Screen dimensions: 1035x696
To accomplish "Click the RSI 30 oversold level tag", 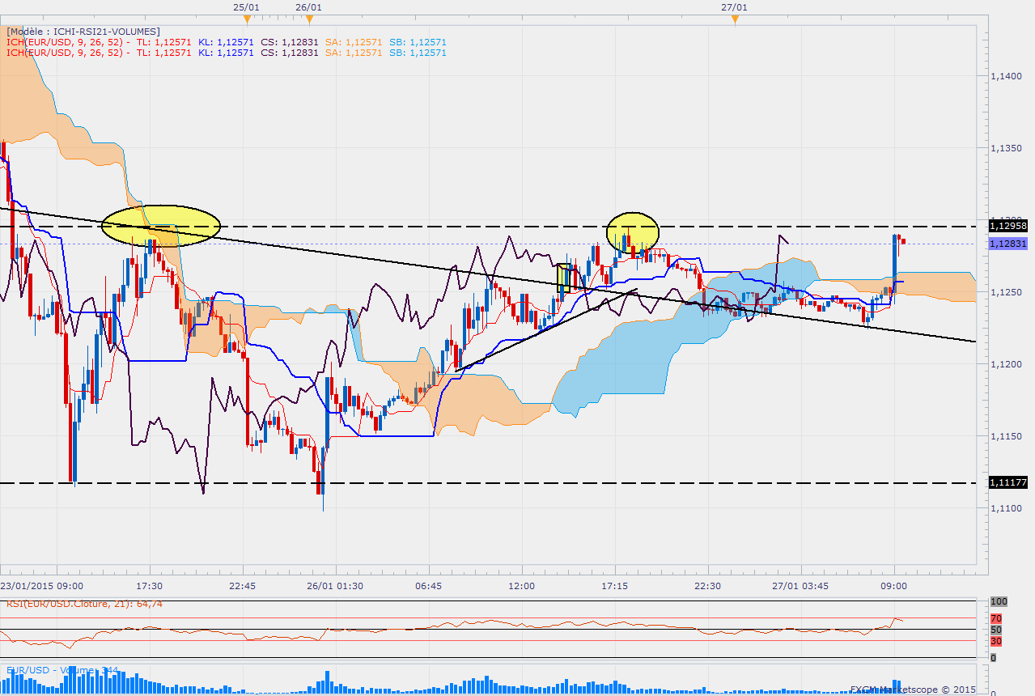I will pyautogui.click(x=996, y=641).
